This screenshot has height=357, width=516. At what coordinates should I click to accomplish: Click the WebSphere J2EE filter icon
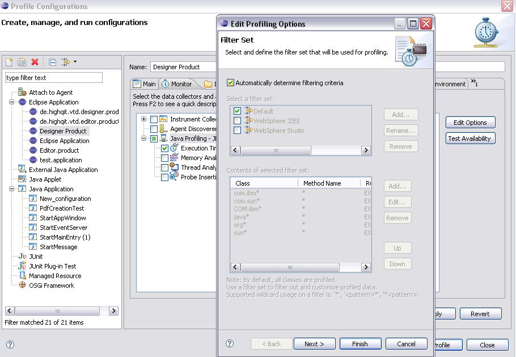(248, 120)
